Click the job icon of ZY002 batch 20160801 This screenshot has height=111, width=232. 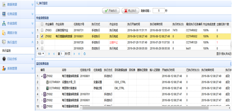coord(45,76)
